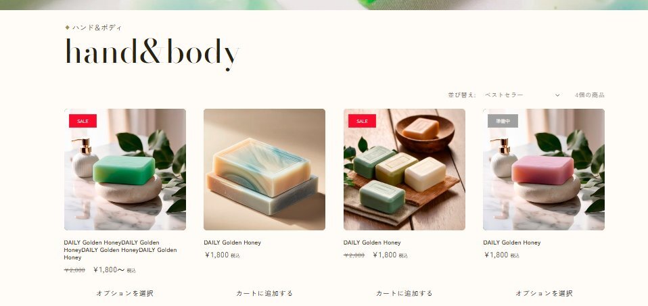Image resolution: width=648 pixels, height=306 pixels.
Task: Open the long repeated DAILY Golden Honey title
Action: tap(120, 250)
